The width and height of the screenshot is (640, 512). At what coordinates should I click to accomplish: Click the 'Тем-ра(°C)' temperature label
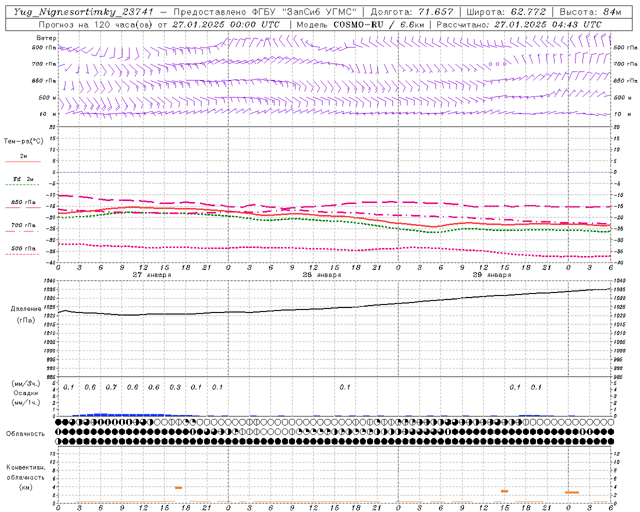pyautogui.click(x=23, y=141)
